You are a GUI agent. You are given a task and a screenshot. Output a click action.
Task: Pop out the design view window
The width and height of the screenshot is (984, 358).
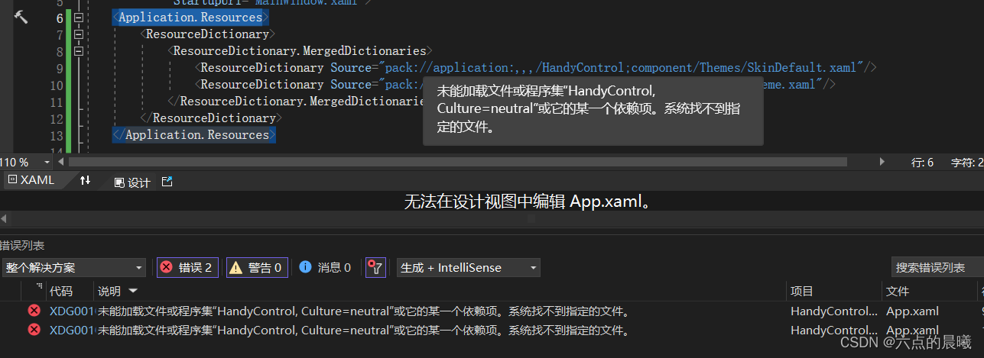[x=167, y=182]
